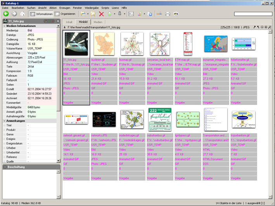This screenshot has height=206, width=275.
Task: Collapse the Medien-Informationen section
Action: (4, 26)
